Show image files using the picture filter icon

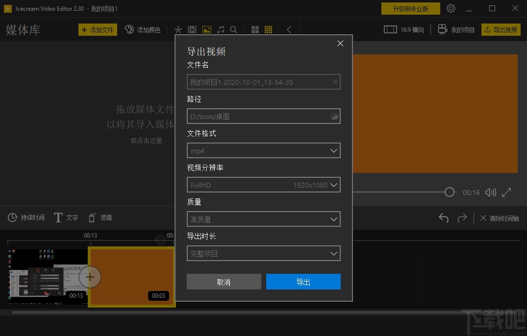[x=207, y=30]
